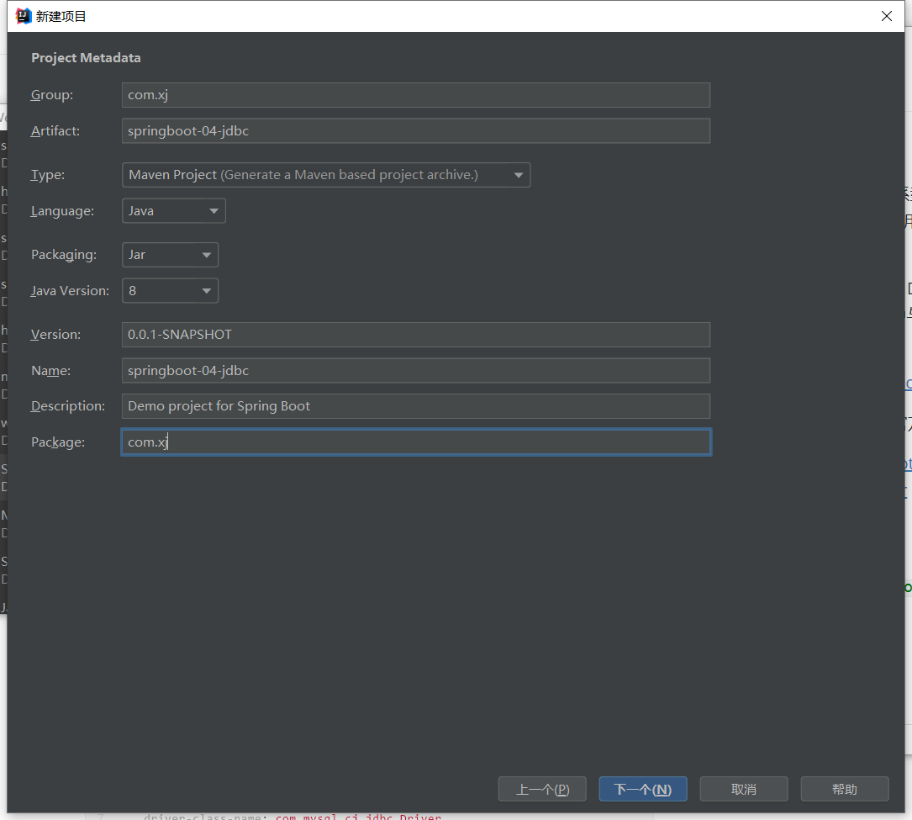Expand the Java Version dropdown
The height and width of the screenshot is (820, 912).
click(x=170, y=291)
